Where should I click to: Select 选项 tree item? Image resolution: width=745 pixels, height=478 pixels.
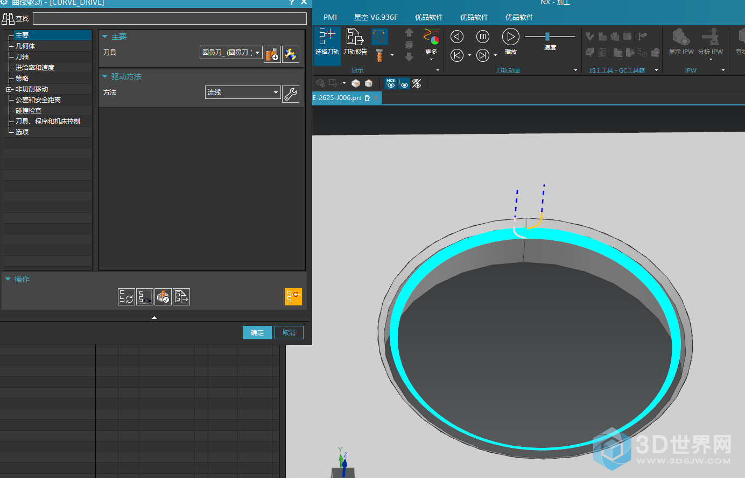point(22,132)
